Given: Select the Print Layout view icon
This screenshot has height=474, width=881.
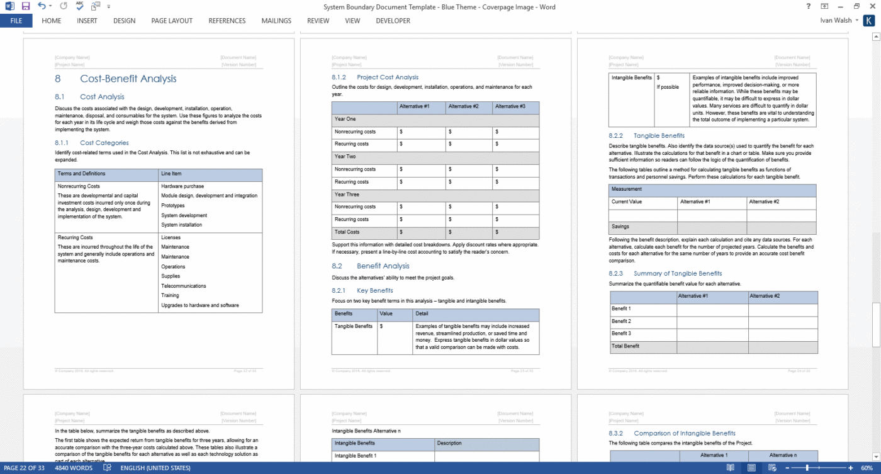Looking at the screenshot, I should pyautogui.click(x=751, y=468).
